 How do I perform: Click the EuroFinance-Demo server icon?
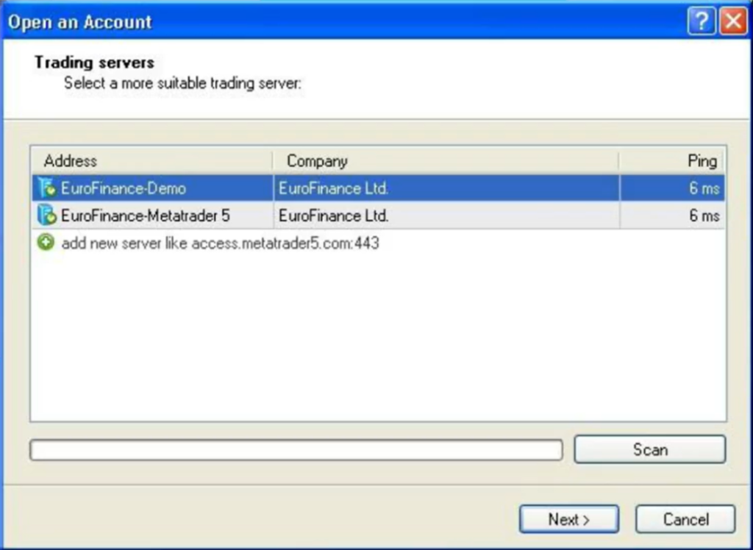pos(47,187)
